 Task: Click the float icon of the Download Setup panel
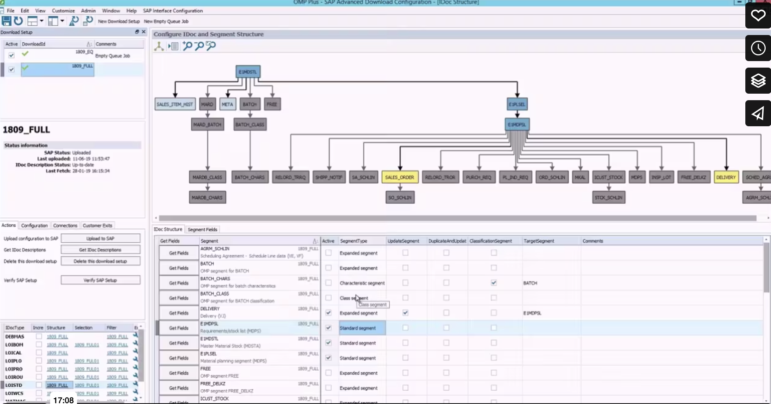point(137,32)
